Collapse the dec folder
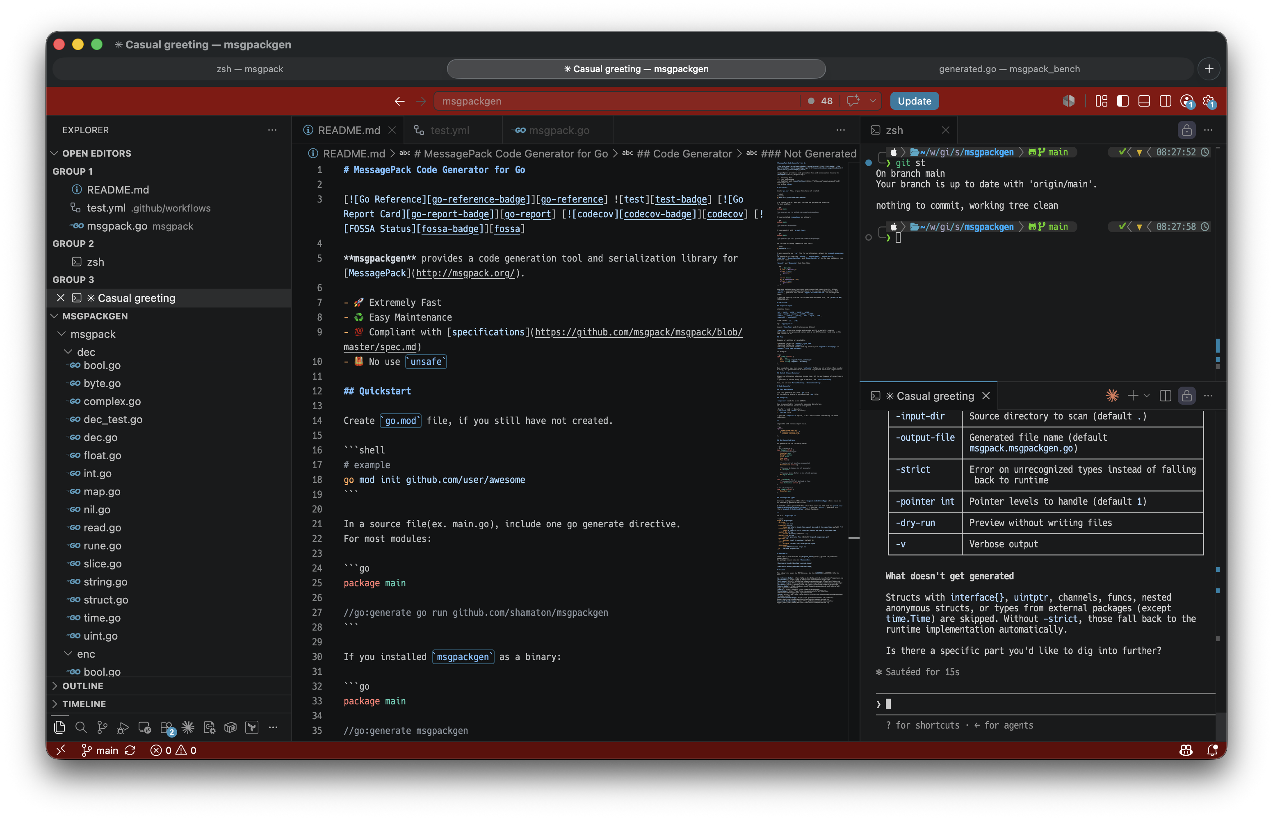The width and height of the screenshot is (1273, 820). (68, 352)
